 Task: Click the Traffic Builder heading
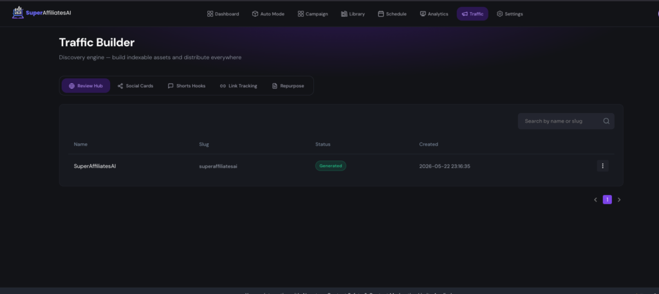(x=97, y=42)
